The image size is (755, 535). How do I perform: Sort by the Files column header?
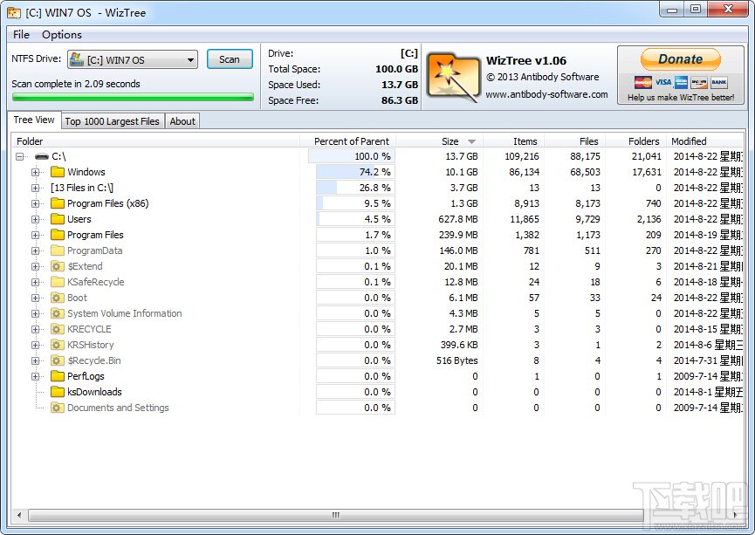(x=574, y=141)
